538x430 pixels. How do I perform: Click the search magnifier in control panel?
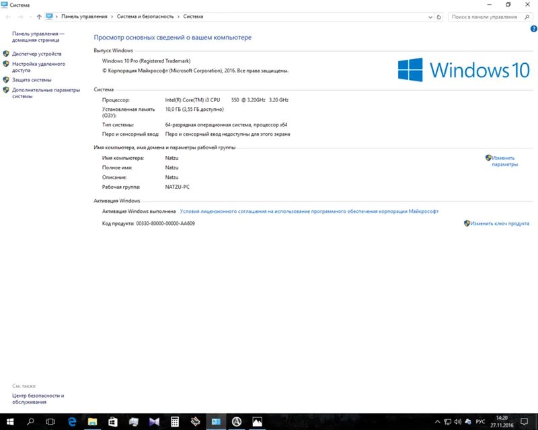click(x=527, y=17)
